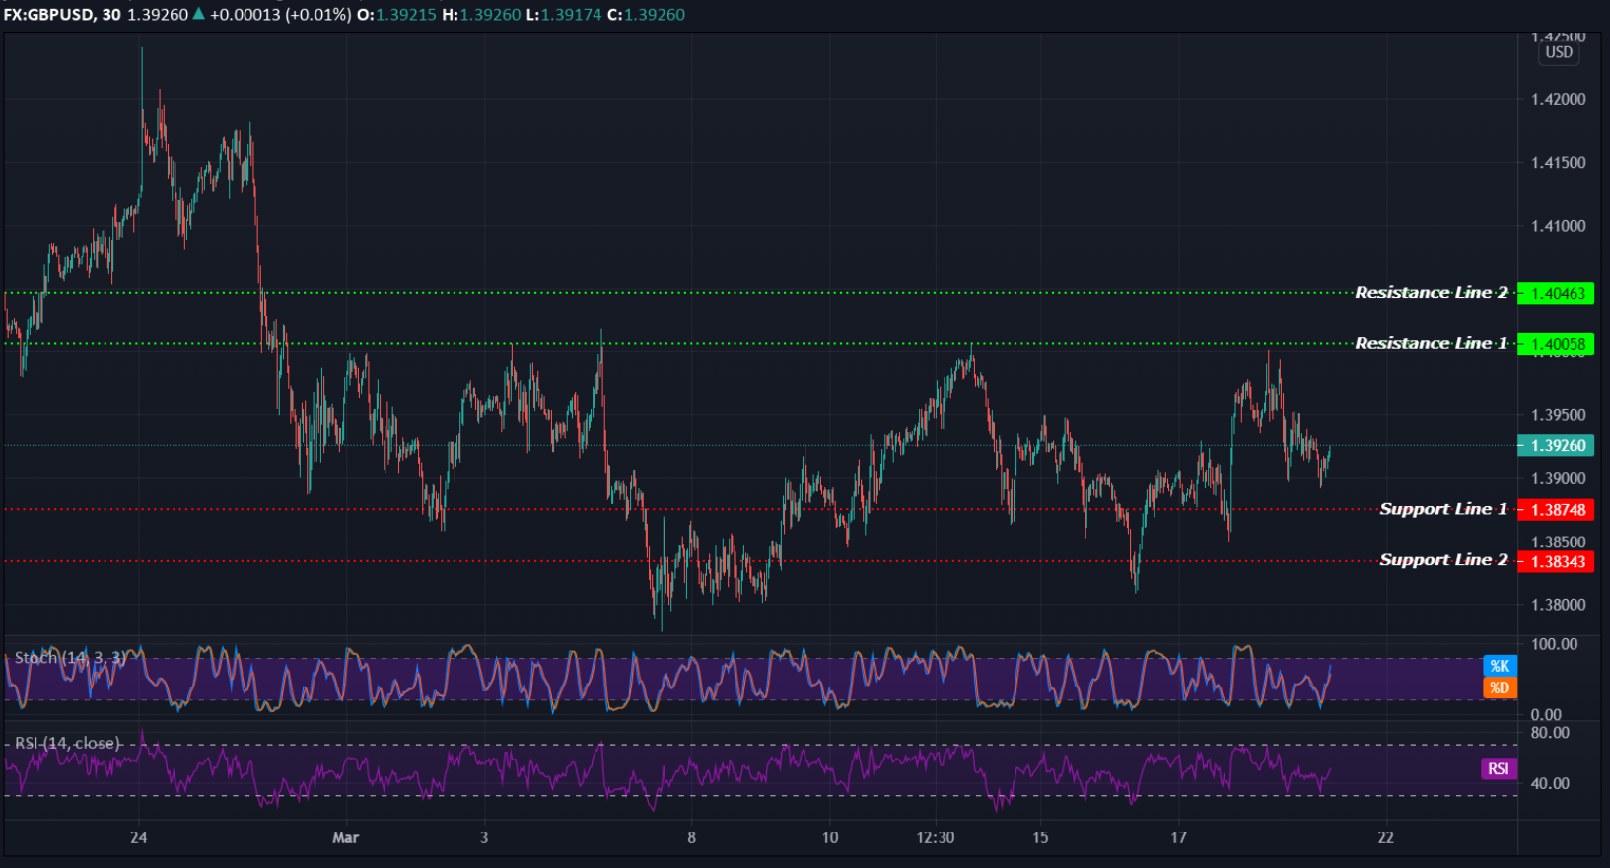Click the date label 17 on time axis
The image size is (1610, 868).
(1178, 837)
